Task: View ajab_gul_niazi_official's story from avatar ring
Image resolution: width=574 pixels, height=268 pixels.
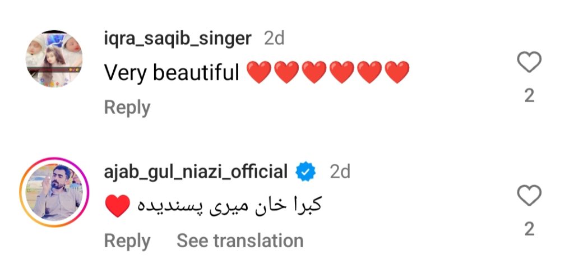Action: [x=55, y=192]
